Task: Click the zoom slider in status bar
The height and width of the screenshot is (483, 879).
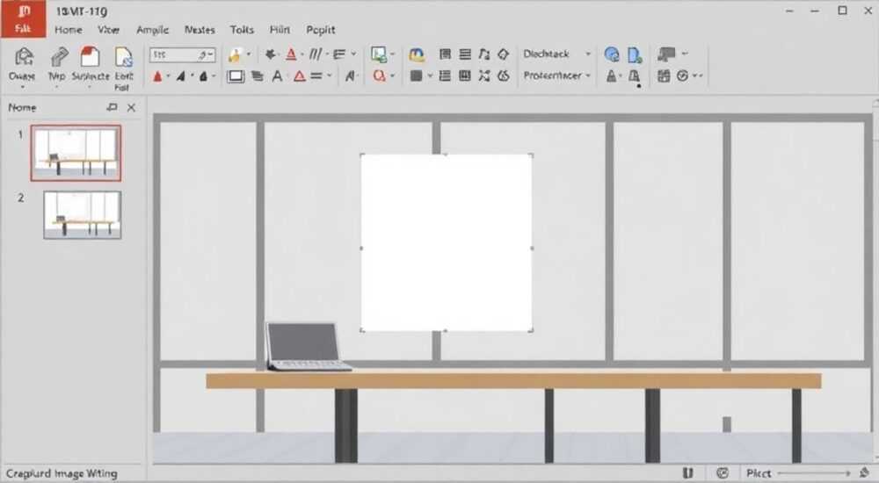Action: click(814, 473)
